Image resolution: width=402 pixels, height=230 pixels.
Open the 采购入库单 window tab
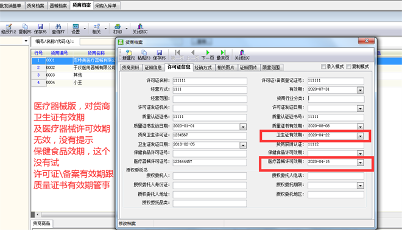click(x=105, y=5)
